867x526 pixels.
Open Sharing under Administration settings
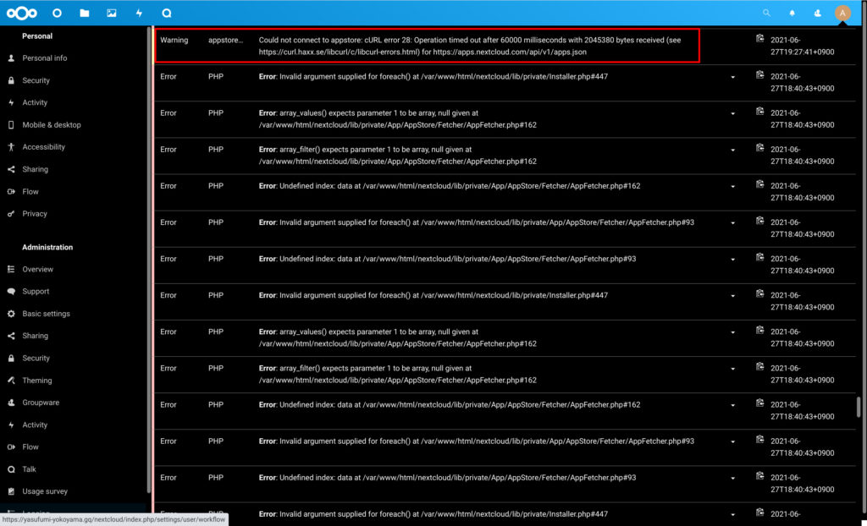(x=35, y=336)
